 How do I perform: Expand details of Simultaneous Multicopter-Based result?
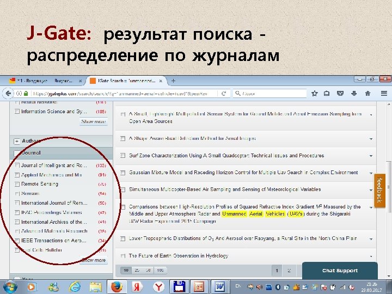[x=371, y=190]
